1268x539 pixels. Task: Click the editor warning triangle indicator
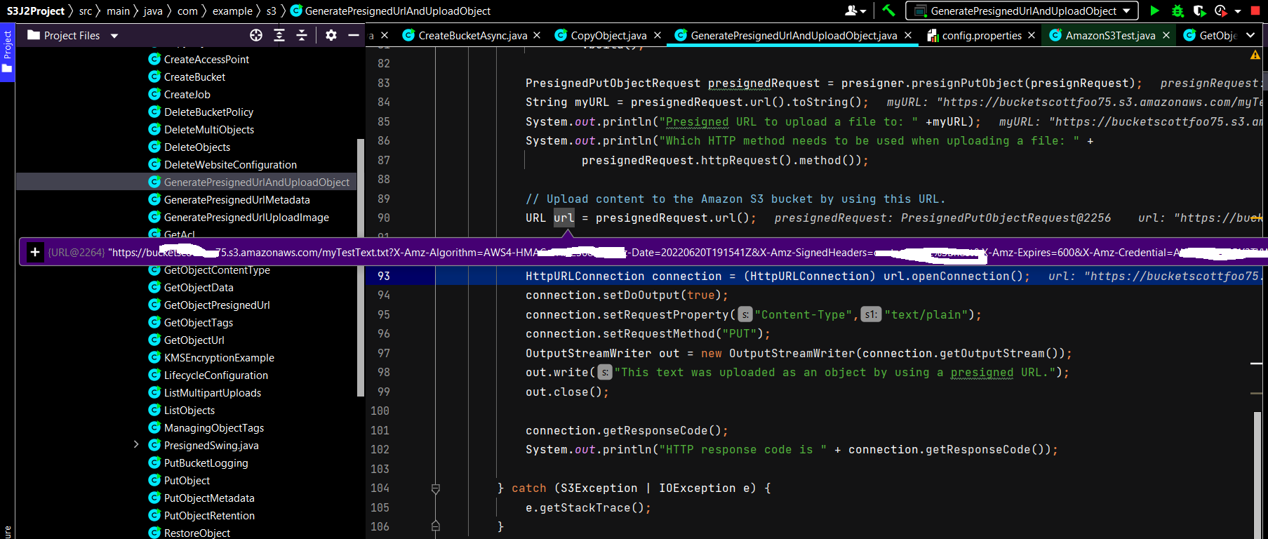[1255, 55]
